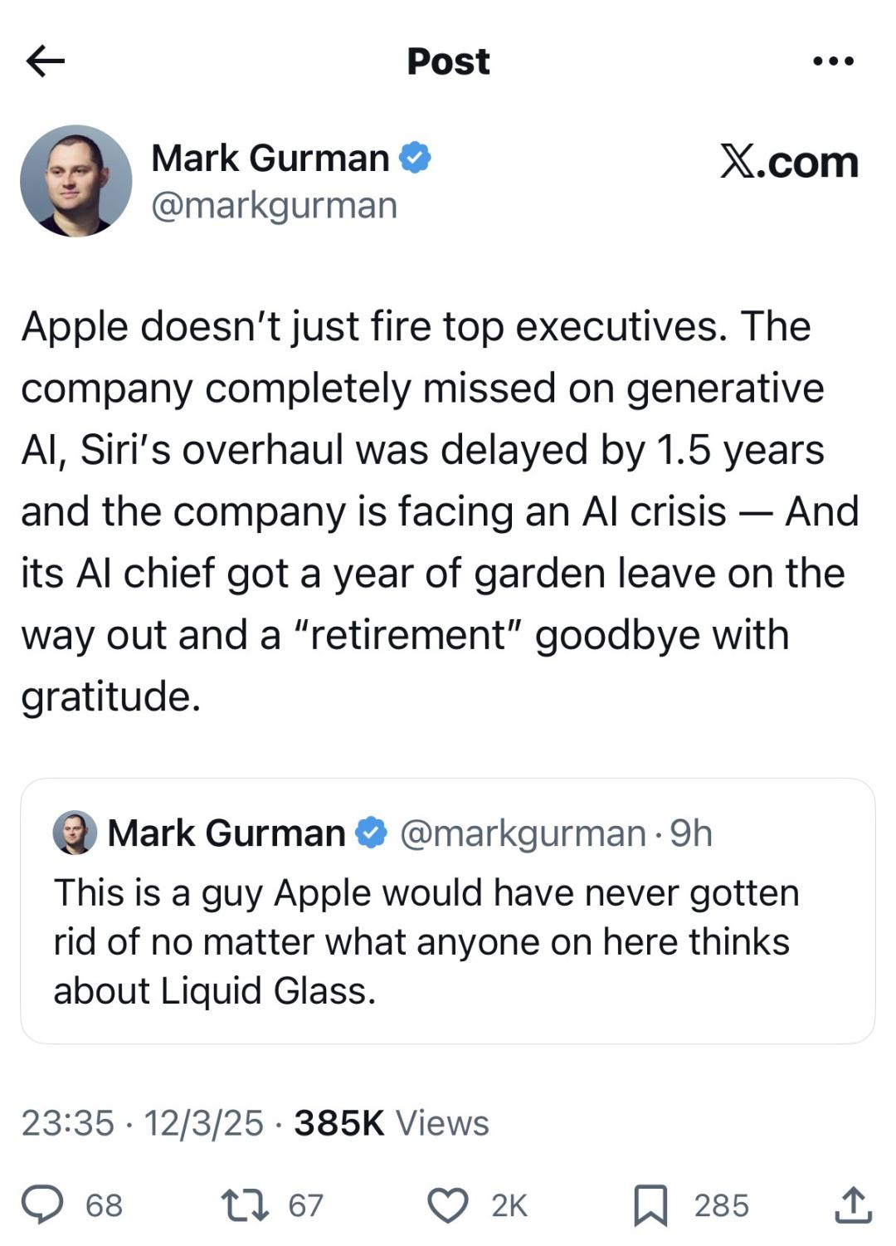Bookmark this post
Image resolution: width=896 pixels, height=1246 pixels.
point(650,1205)
